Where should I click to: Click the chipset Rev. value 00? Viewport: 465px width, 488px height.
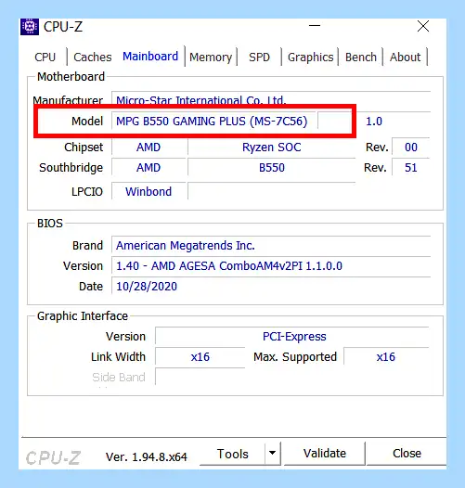(x=411, y=148)
